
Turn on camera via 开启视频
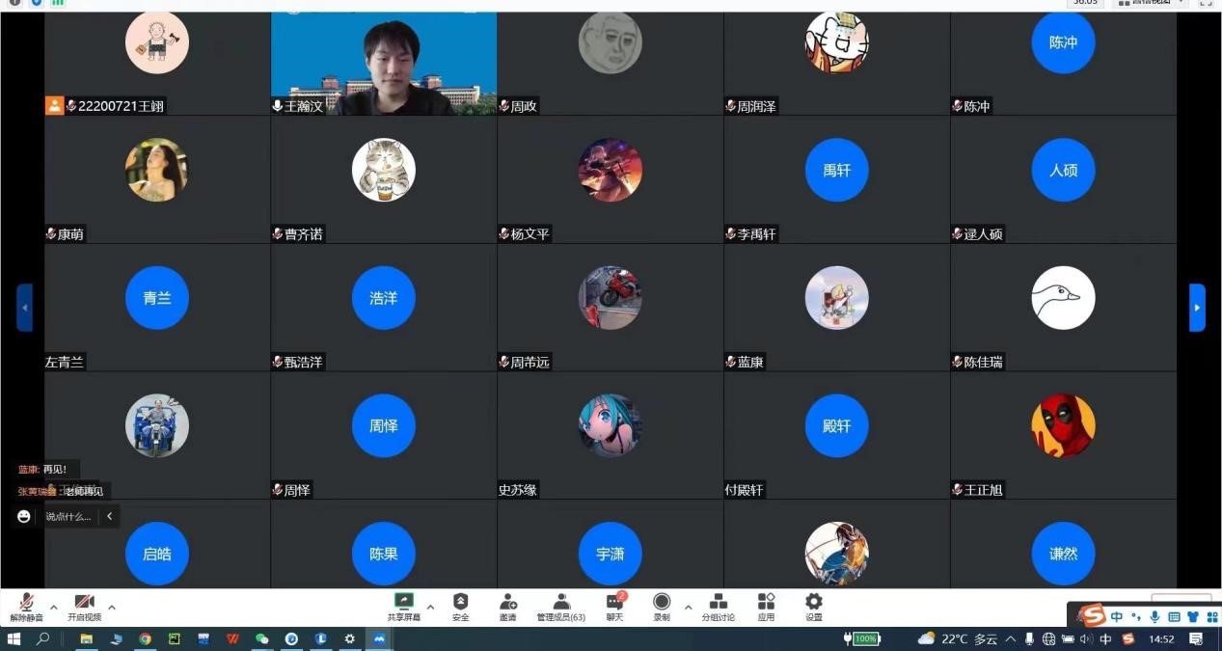coord(84,606)
